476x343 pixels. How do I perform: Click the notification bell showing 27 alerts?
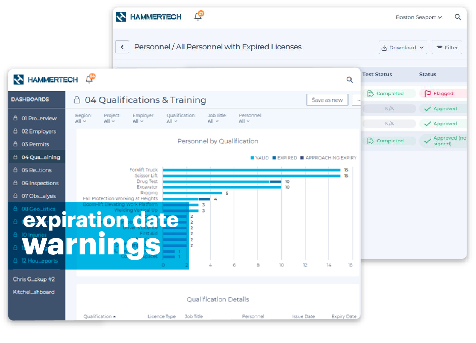(198, 16)
